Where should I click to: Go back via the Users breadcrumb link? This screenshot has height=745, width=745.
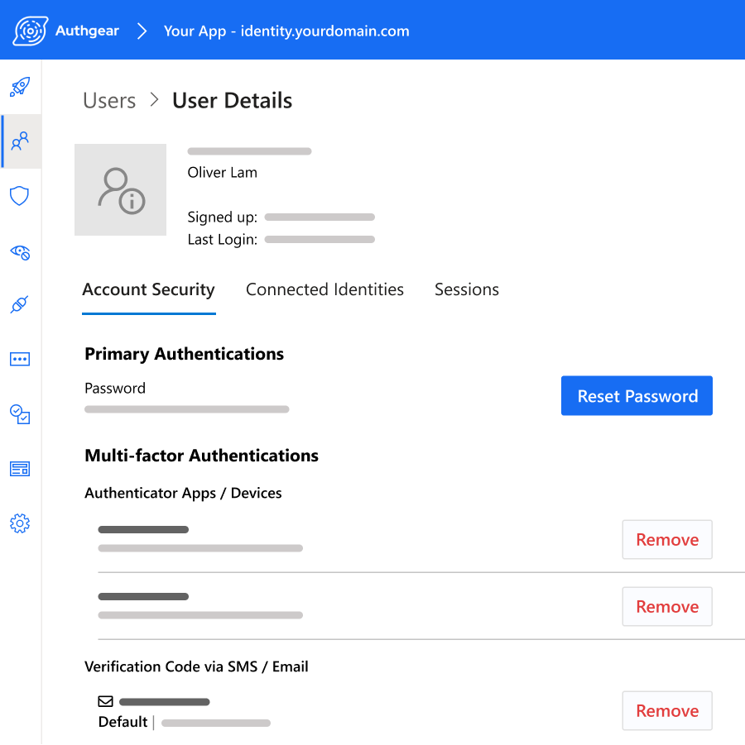click(108, 100)
